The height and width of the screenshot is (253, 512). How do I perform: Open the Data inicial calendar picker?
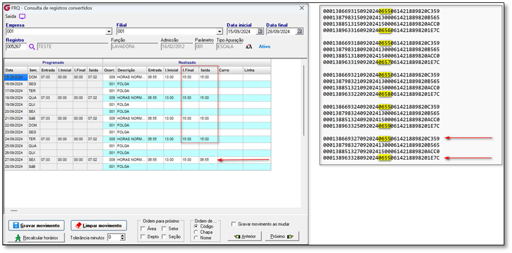tap(260, 32)
